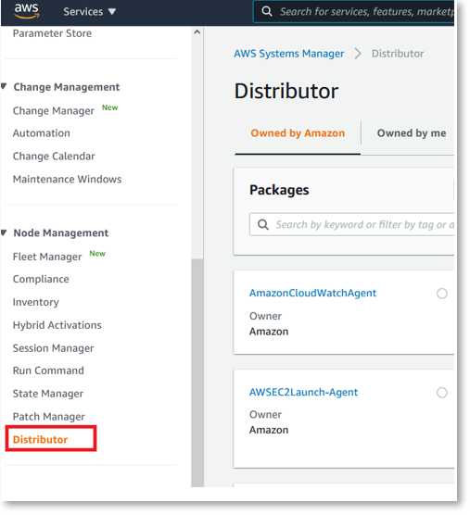Open Hybrid Activations
Viewport: 470px width, 515px height.
coord(57,325)
